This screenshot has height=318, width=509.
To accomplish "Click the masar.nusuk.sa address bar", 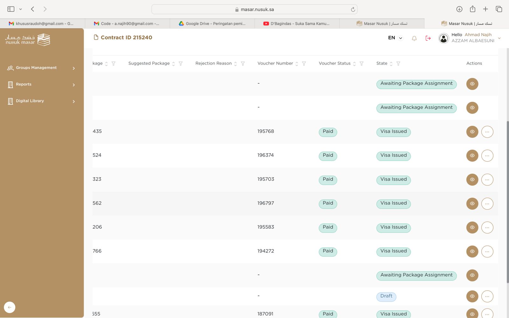I will (x=254, y=9).
